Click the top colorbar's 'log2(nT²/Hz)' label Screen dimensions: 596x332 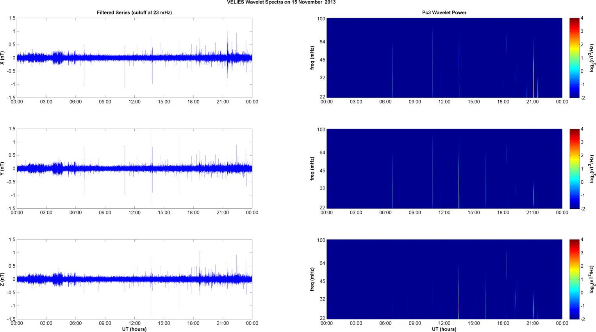click(x=592, y=58)
